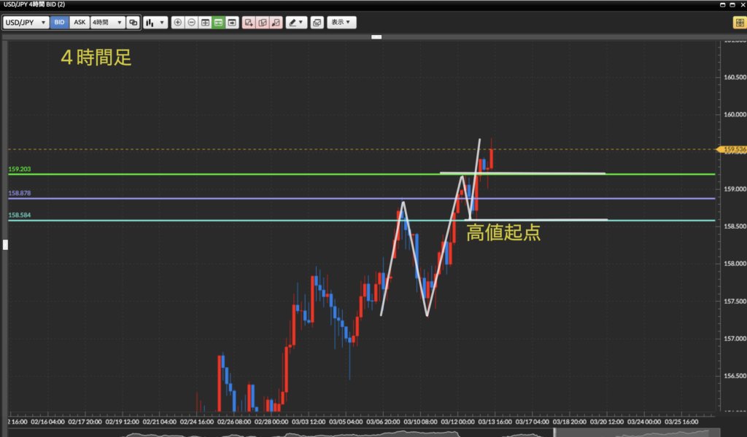Click the green 159.203 horizontal line label
Screen dimensions: 747x437
coord(20,169)
